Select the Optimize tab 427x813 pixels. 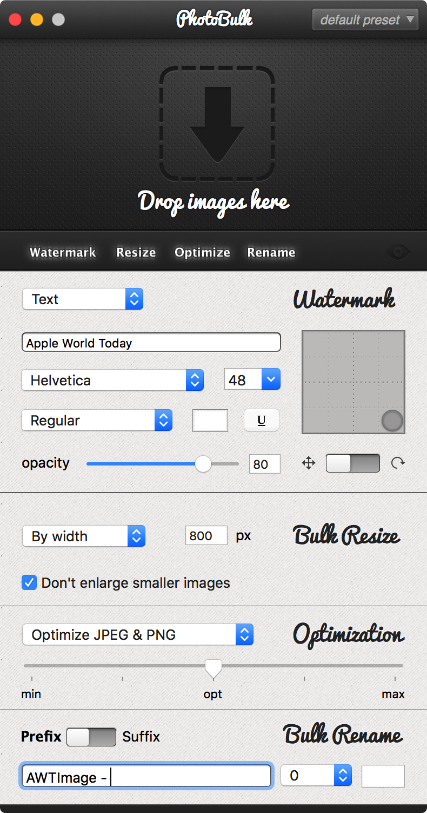(203, 252)
